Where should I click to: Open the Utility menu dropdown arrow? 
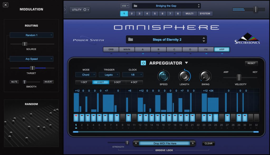(88, 10)
